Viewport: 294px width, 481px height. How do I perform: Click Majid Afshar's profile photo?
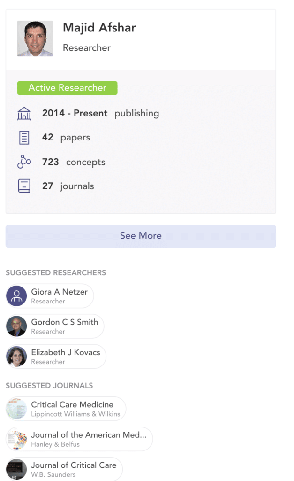[35, 39]
